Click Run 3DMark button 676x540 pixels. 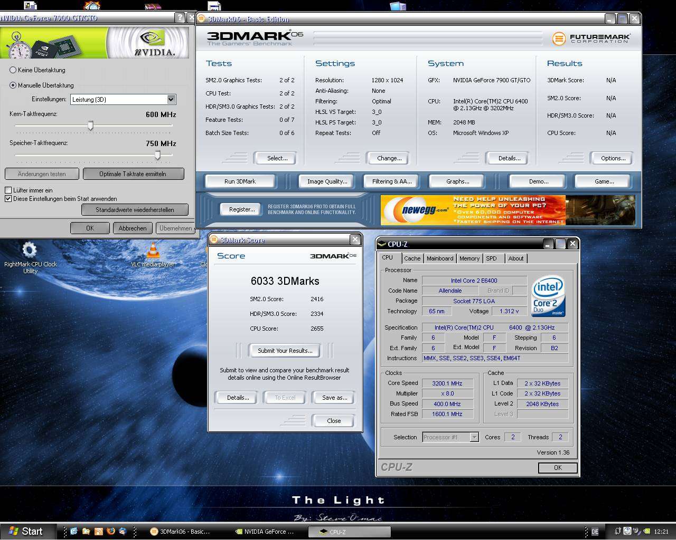(240, 181)
